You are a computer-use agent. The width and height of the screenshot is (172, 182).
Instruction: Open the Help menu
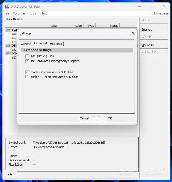[44, 13]
